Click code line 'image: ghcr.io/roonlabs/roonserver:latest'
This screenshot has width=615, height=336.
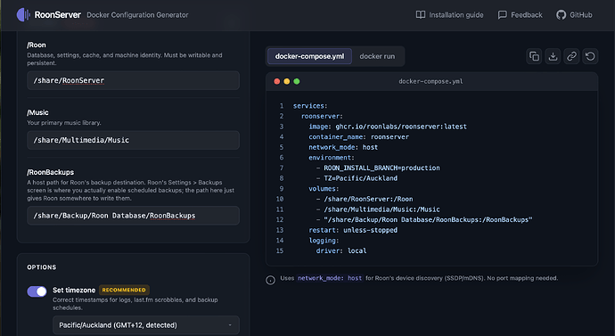pyautogui.click(x=388, y=127)
